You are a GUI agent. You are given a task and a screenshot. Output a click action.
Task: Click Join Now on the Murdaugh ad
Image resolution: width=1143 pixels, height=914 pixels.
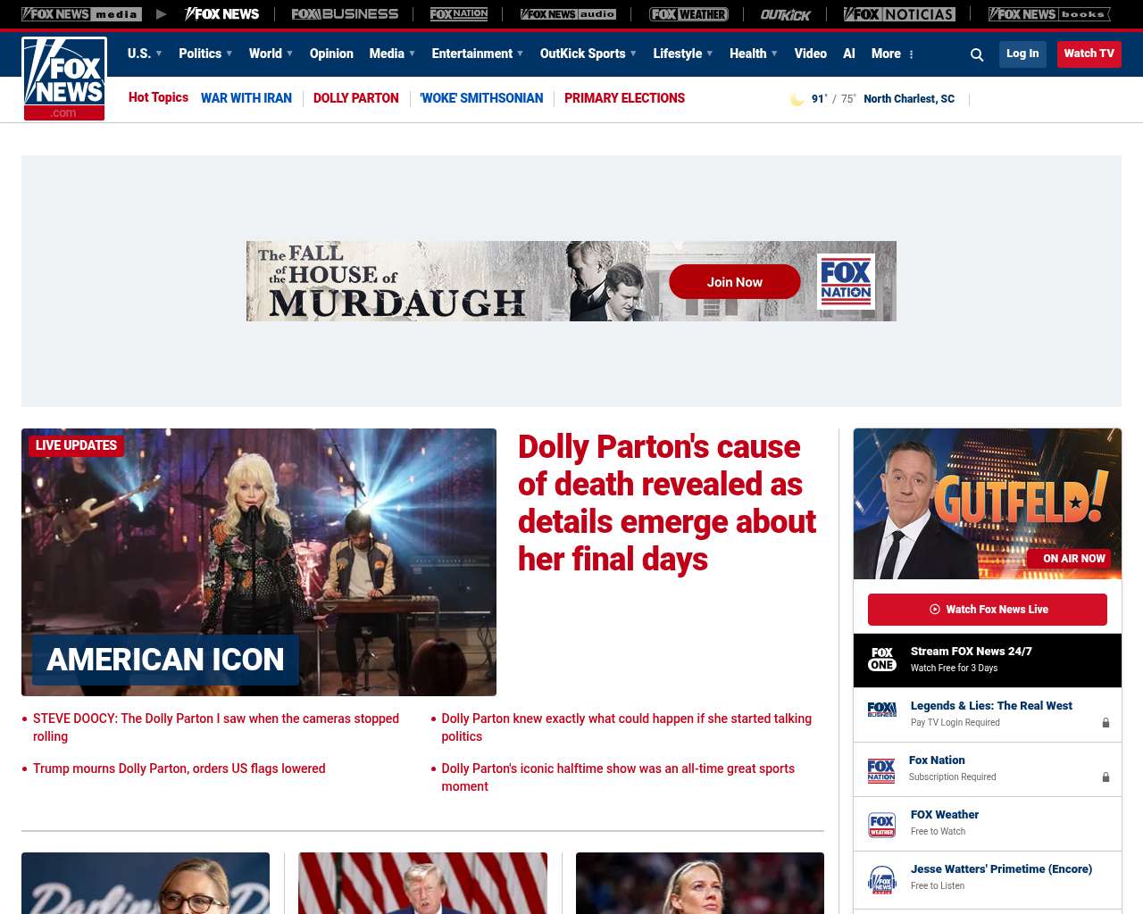point(735,282)
